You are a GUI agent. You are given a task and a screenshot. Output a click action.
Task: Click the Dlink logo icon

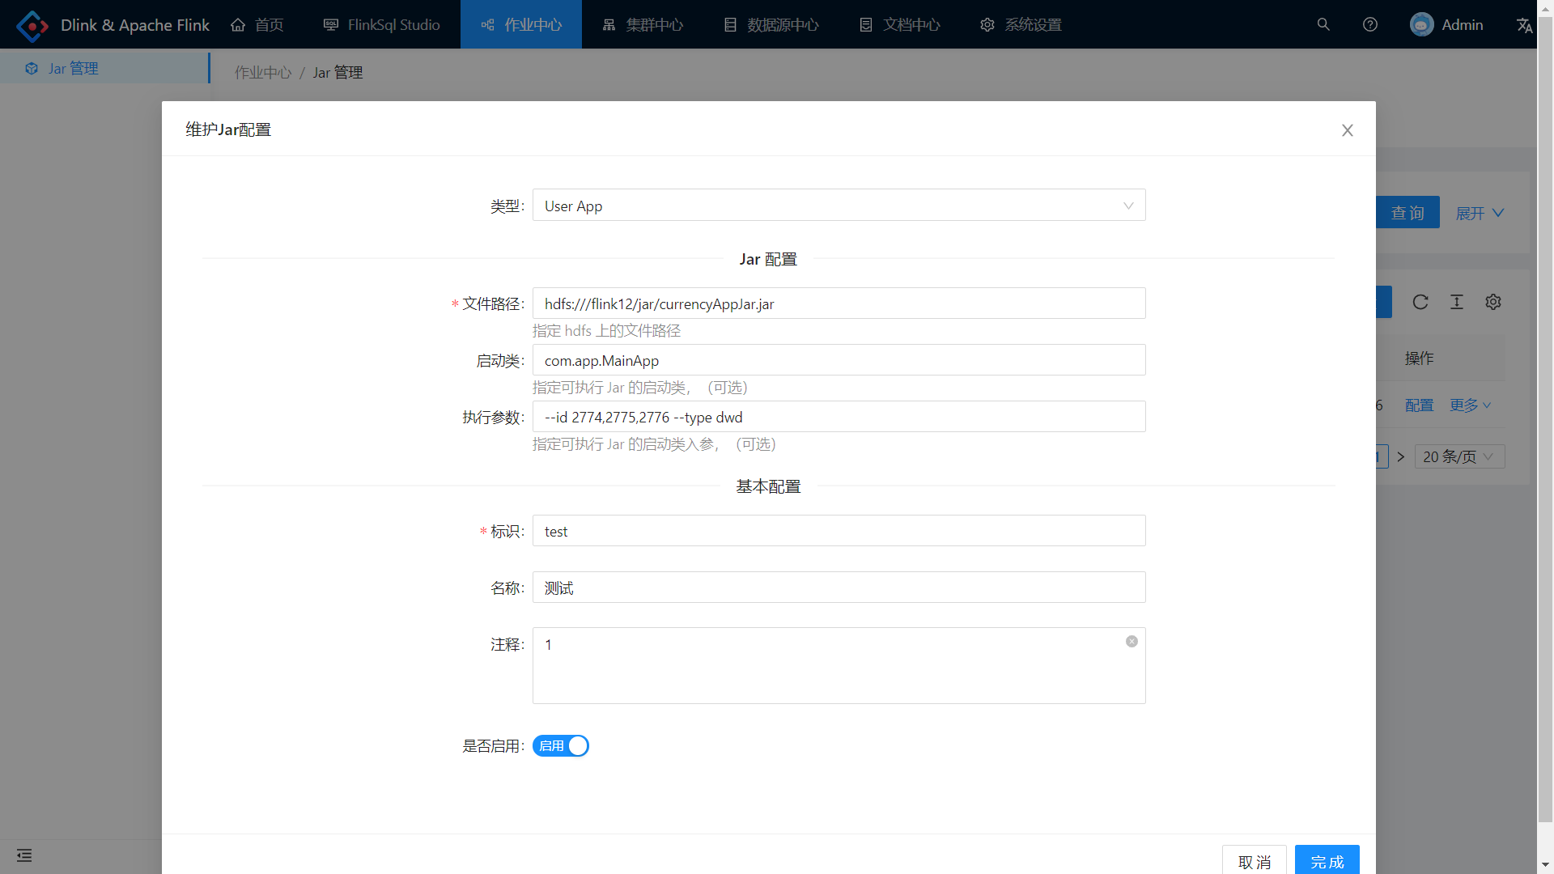(32, 26)
